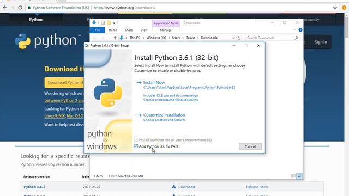This screenshot has height=196, width=349.
Task: Click the Sign In button on the website
Action: 321,42
